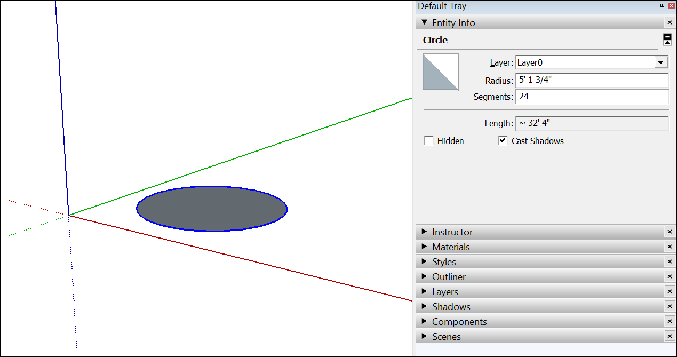The image size is (677, 357).
Task: Close the Materials panel
Action: 670,247
